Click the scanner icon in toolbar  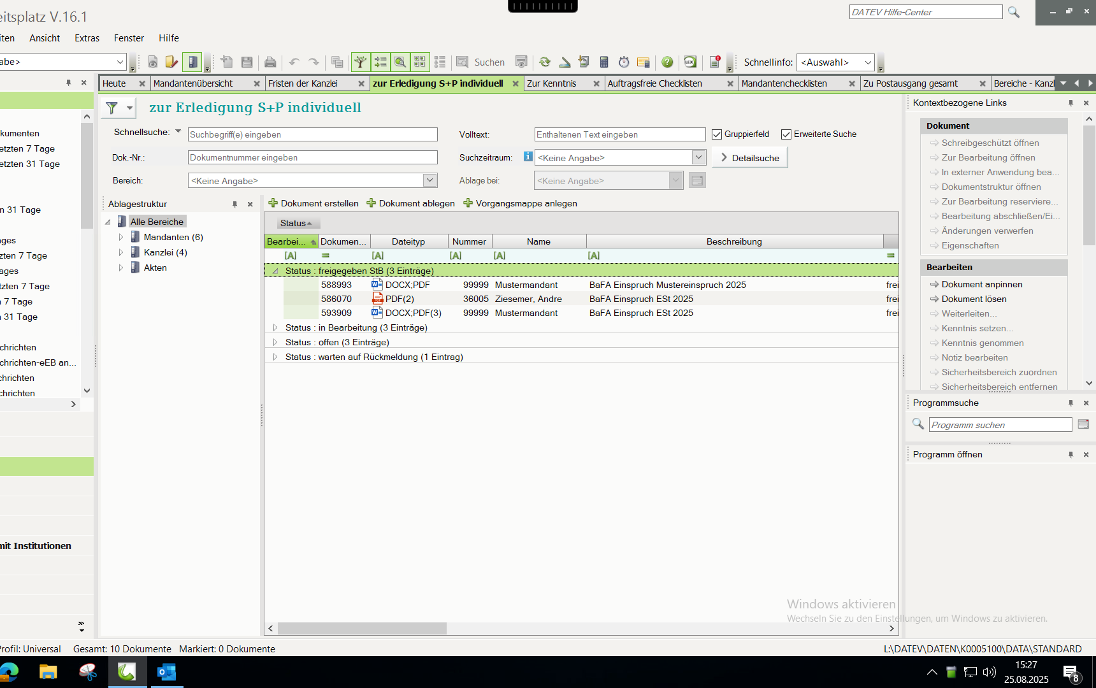(565, 62)
